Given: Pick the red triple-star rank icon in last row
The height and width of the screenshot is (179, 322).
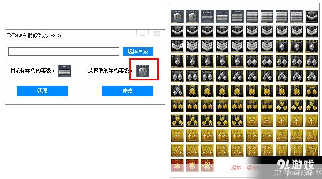Looking at the screenshot, I should [207, 165].
